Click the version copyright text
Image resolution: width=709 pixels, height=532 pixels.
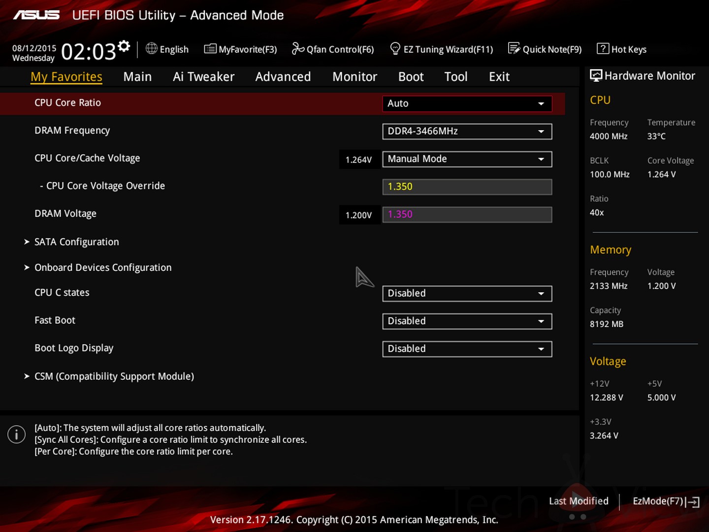[x=354, y=520]
